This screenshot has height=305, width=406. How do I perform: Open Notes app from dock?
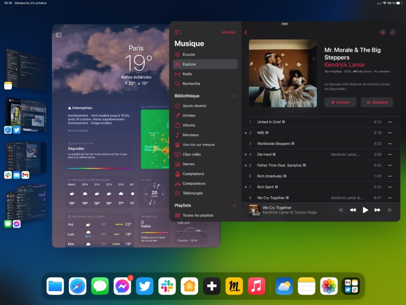pos(306,286)
